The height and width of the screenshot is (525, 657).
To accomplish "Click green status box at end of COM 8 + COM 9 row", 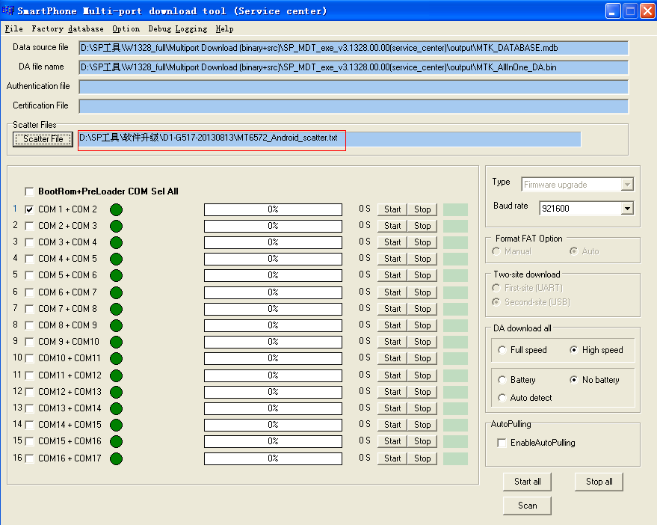I will coord(455,325).
